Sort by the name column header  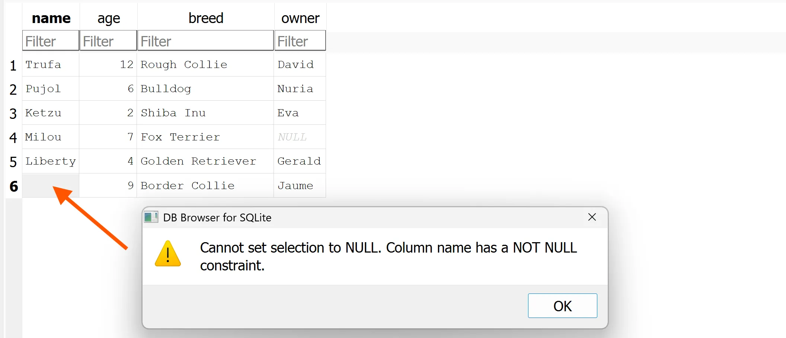click(51, 18)
